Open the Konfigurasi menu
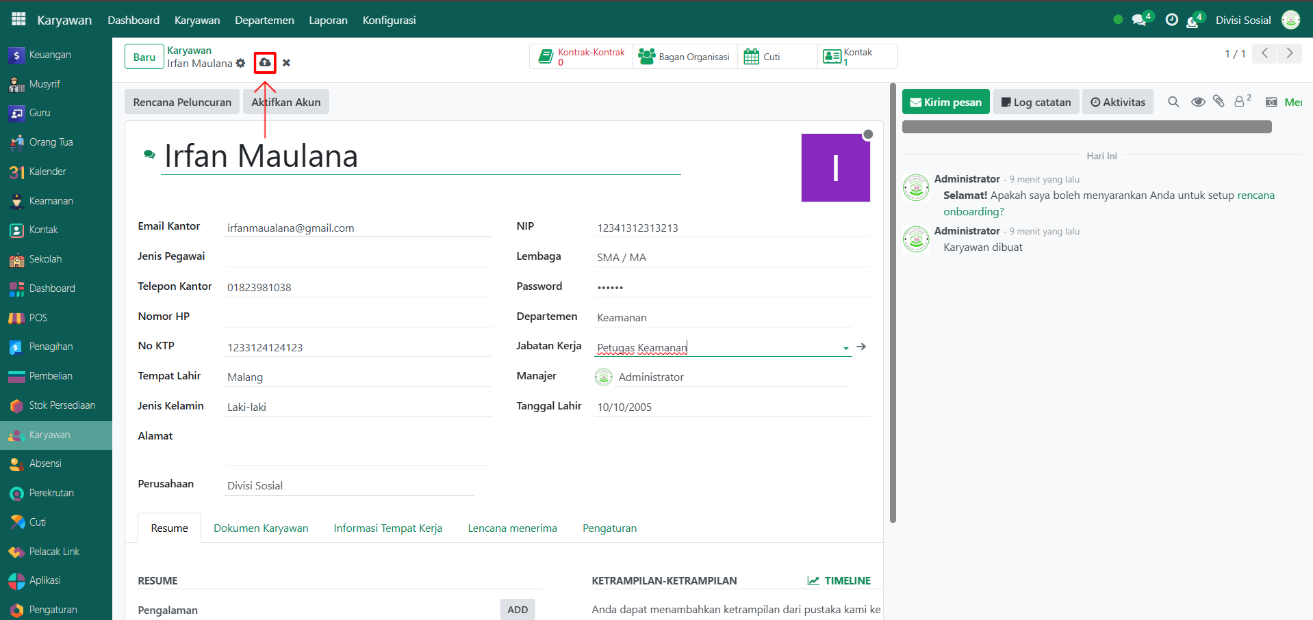The height and width of the screenshot is (620, 1313). pos(389,20)
